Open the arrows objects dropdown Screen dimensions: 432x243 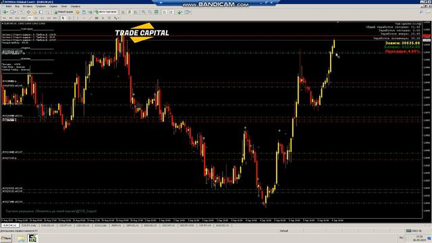[x=117, y=18]
